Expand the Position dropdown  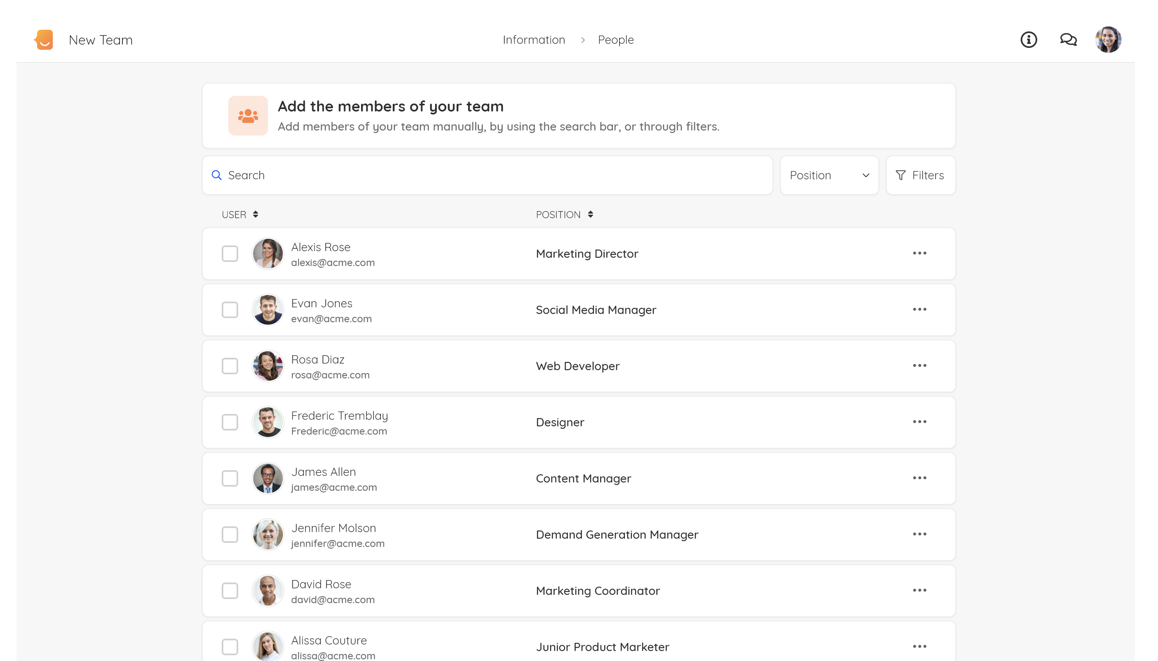(x=829, y=175)
